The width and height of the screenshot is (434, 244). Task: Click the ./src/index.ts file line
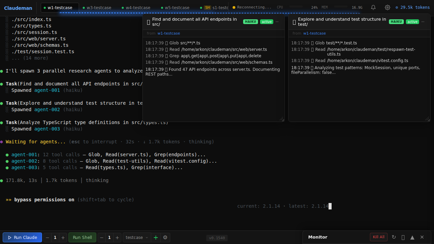(32, 19)
